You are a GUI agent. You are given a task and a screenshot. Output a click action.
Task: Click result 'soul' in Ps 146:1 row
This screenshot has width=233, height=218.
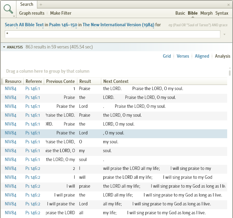tap(83, 160)
